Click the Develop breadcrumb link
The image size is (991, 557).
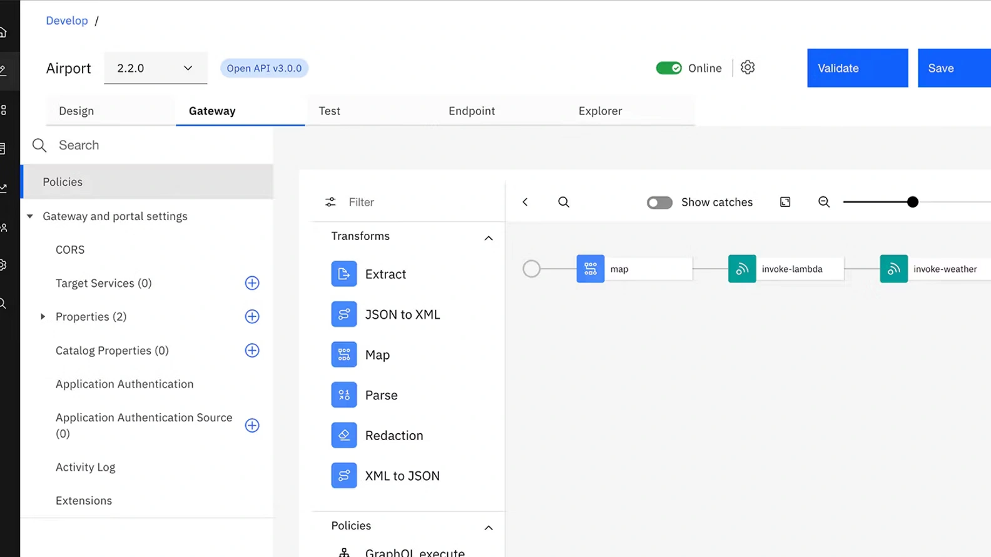(x=67, y=21)
